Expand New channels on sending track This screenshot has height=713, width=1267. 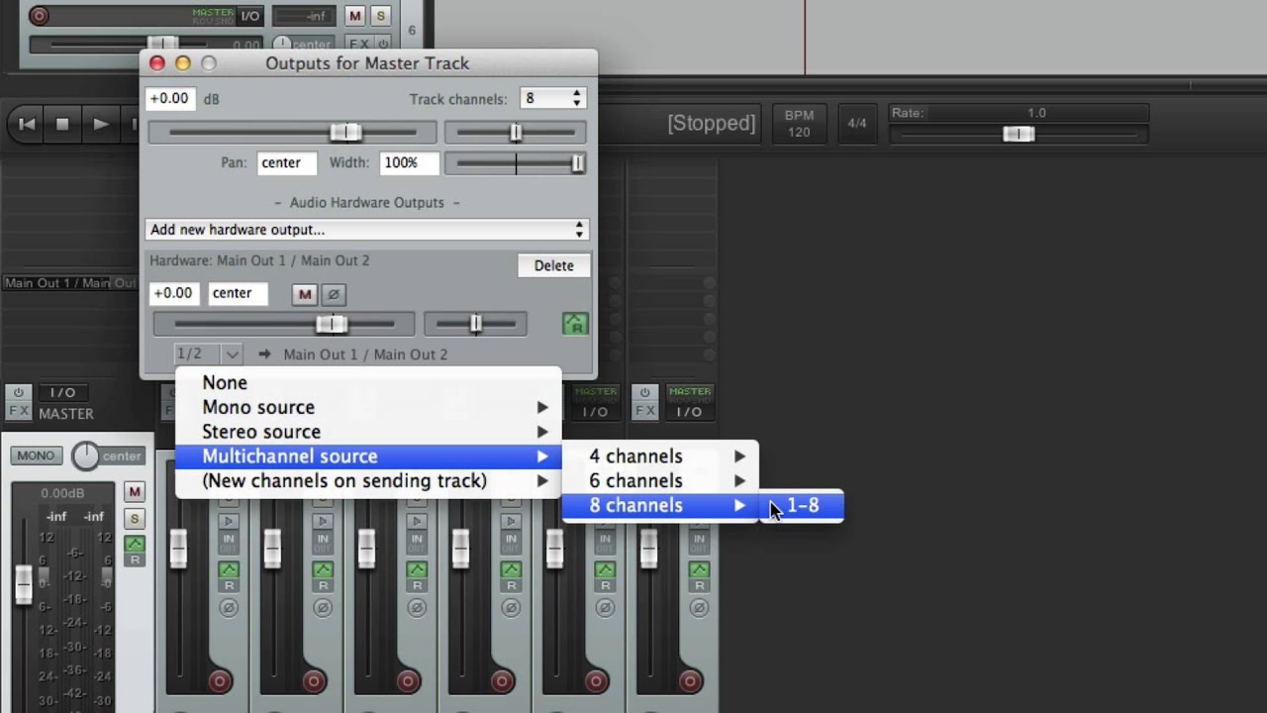pos(367,481)
